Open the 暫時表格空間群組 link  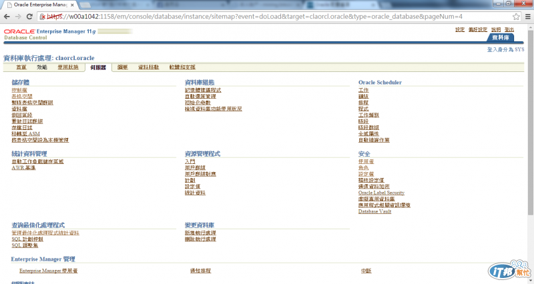(32, 103)
